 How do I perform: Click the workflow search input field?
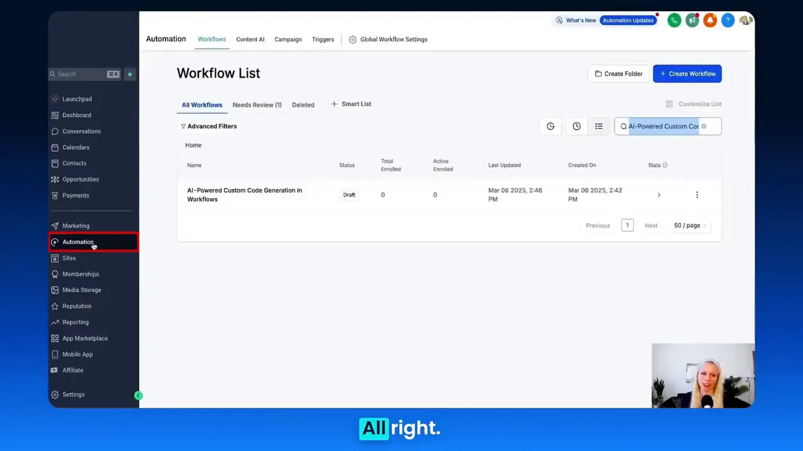pos(667,127)
